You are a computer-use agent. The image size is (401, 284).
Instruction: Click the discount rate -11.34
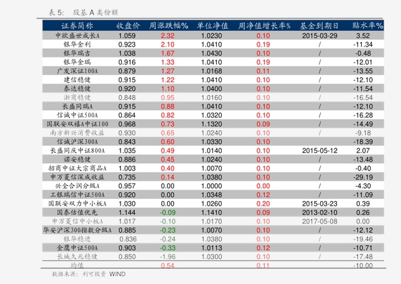[363, 45]
